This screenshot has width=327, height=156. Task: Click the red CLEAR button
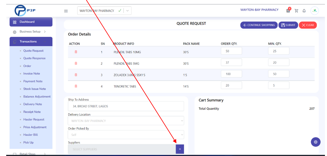[308, 25]
